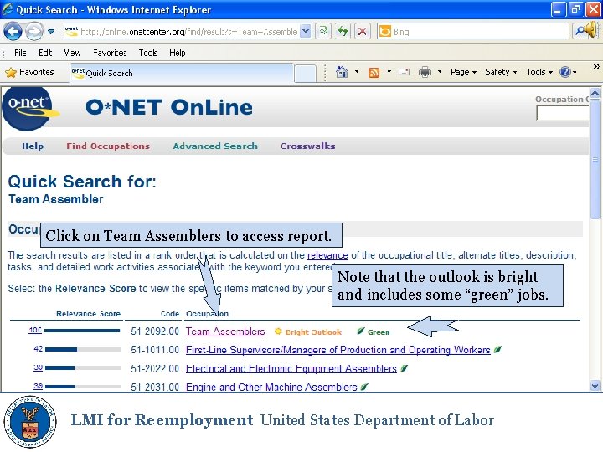Open Electrical and Electronic Equipment Assemblers link

[x=291, y=368]
